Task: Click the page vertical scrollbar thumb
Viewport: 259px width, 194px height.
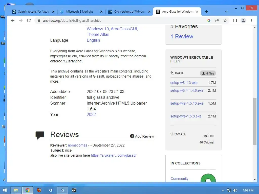Action: click(x=255, y=121)
